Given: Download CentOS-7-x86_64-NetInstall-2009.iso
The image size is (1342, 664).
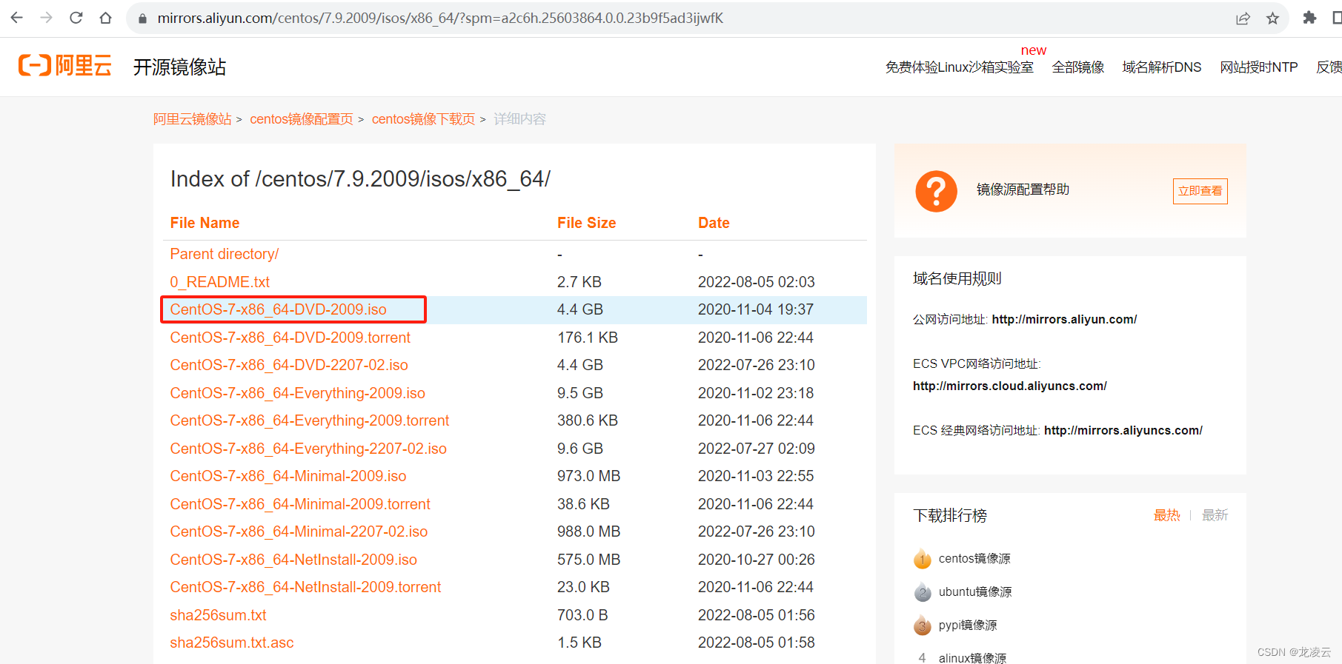Looking at the screenshot, I should point(293,560).
